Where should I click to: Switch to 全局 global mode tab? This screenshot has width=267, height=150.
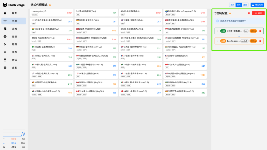[x=239, y=5]
